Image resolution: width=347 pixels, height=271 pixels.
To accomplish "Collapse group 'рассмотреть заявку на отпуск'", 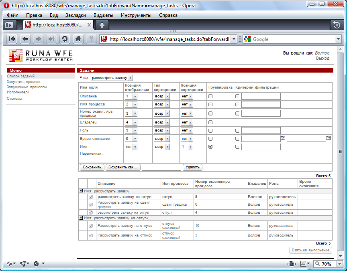I will coord(81,218).
